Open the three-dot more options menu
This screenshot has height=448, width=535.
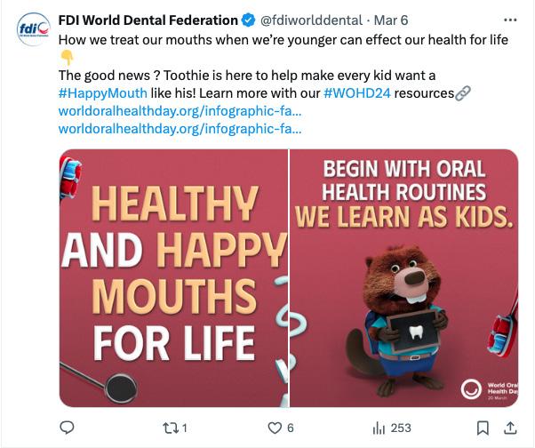tap(508, 20)
